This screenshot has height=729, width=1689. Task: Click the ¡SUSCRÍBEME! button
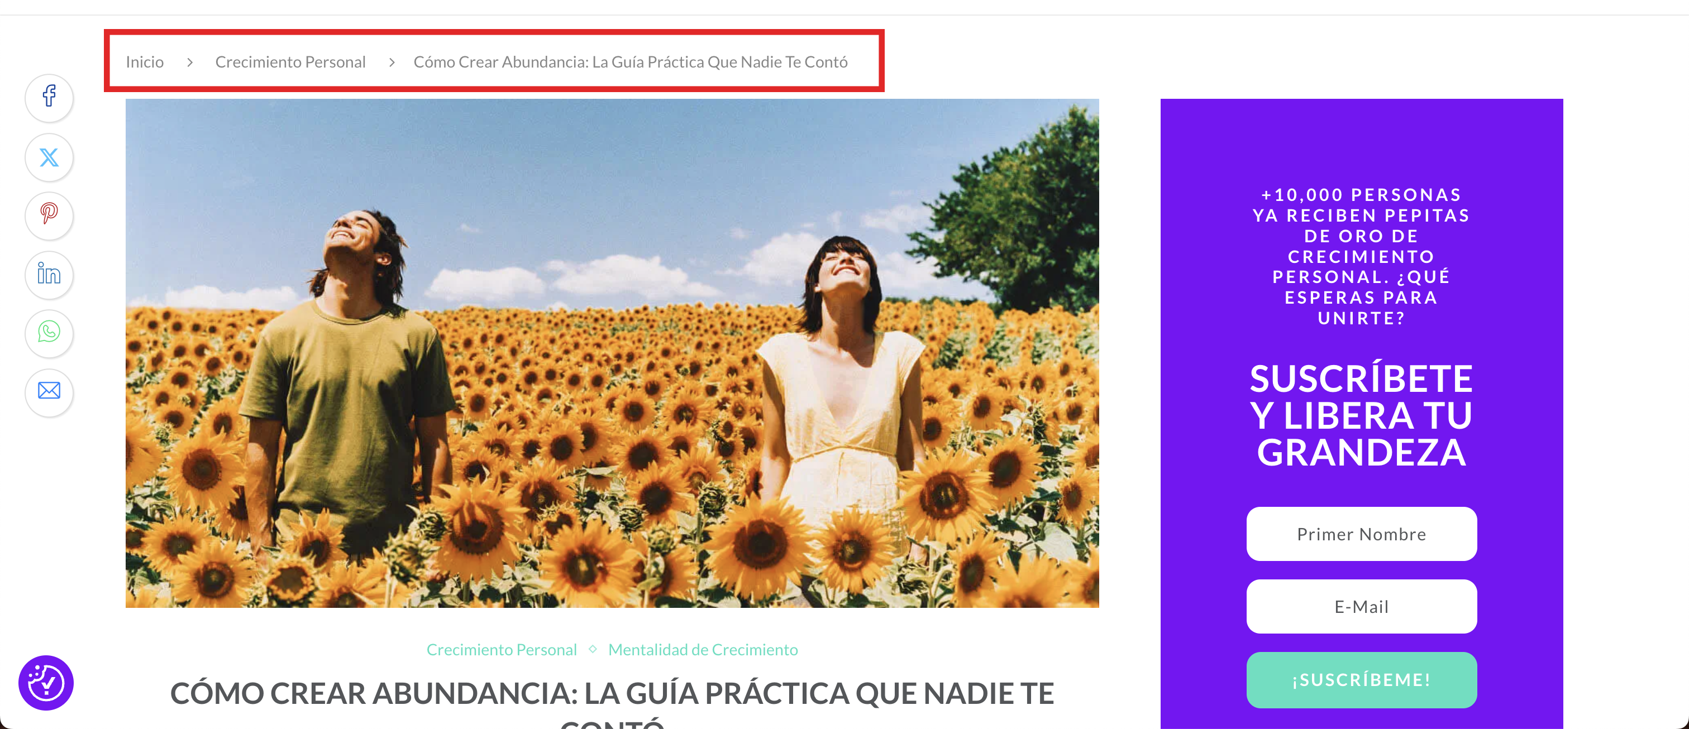coord(1361,680)
